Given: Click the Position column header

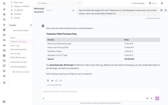Looking at the screenshot, I should (51, 40).
